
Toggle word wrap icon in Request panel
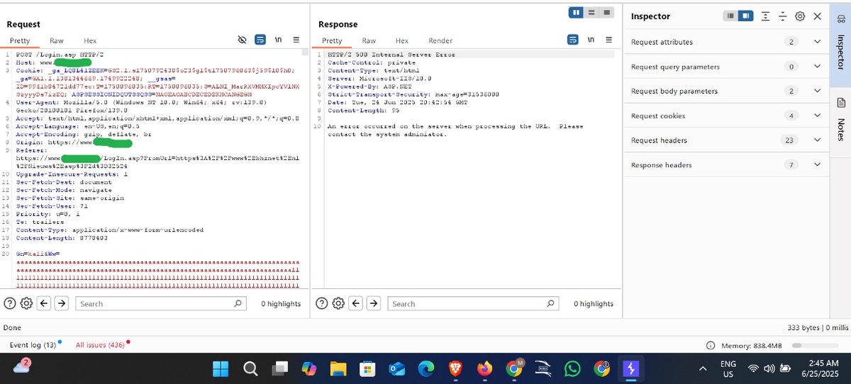pyautogui.click(x=260, y=40)
